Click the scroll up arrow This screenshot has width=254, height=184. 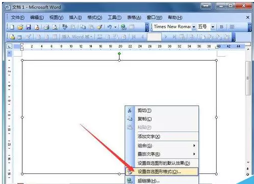[248, 49]
